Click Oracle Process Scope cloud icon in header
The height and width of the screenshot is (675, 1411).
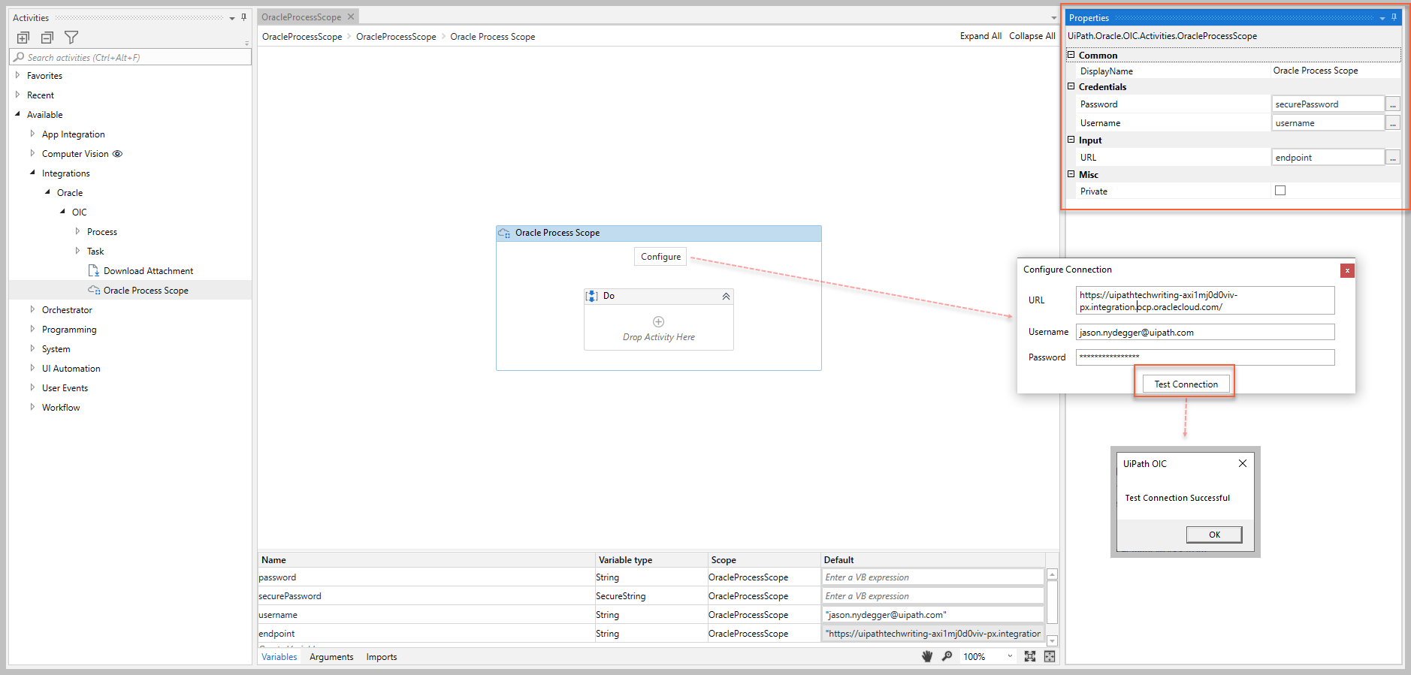504,234
